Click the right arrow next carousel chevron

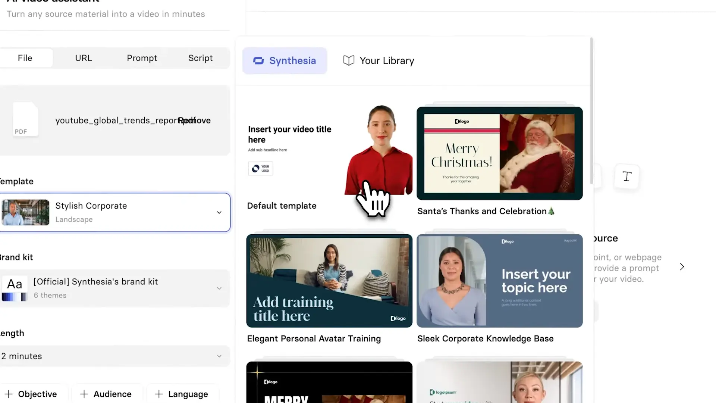point(682,267)
